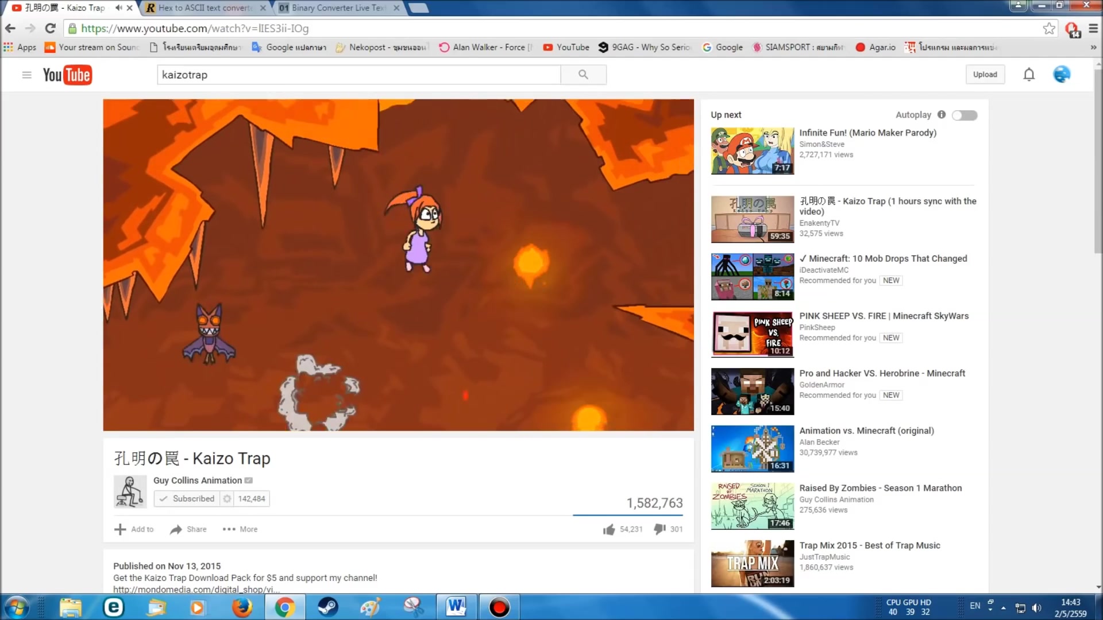The width and height of the screenshot is (1103, 620).
Task: Expand the bookmarks overflow chevron
Action: coord(1093,47)
